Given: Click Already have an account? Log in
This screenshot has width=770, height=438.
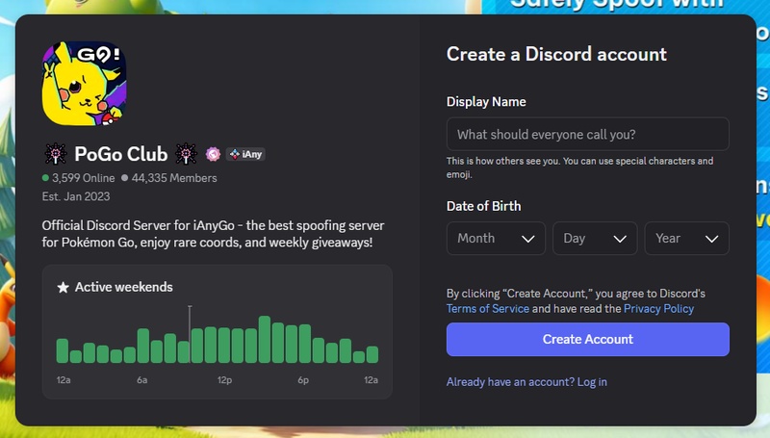Looking at the screenshot, I should [x=526, y=382].
